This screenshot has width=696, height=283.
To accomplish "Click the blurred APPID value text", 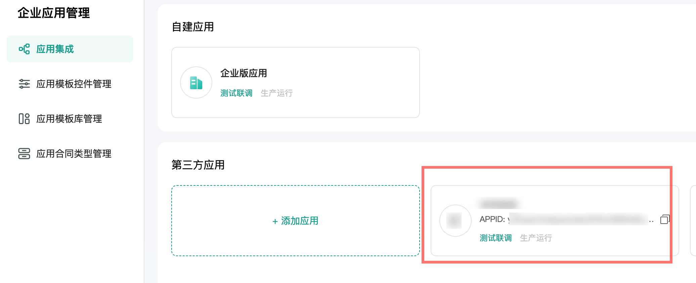I will pos(578,219).
